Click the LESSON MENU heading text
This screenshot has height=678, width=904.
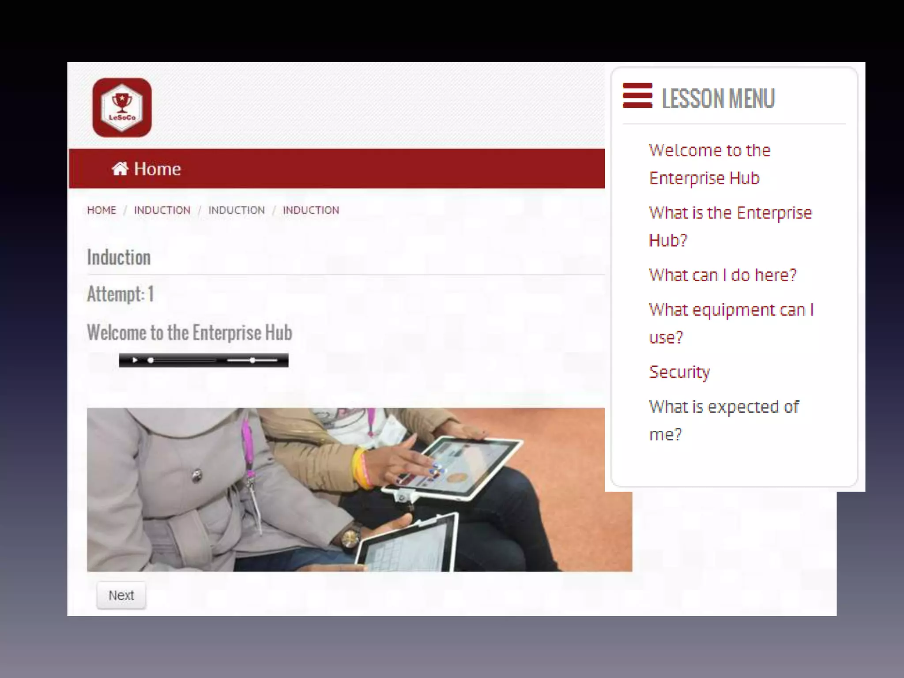(718, 98)
